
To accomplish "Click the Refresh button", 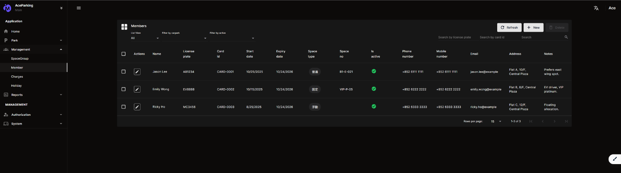I will coord(509,27).
